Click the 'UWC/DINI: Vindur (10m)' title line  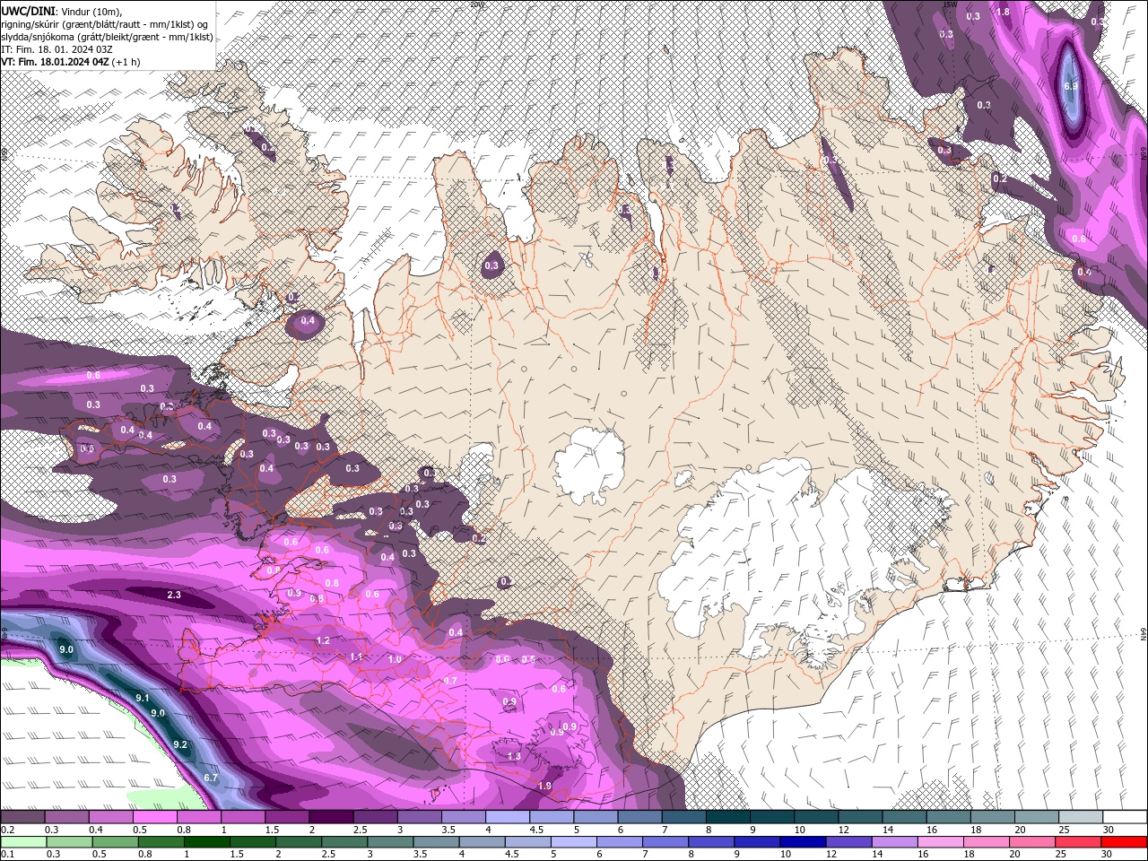click(61, 10)
